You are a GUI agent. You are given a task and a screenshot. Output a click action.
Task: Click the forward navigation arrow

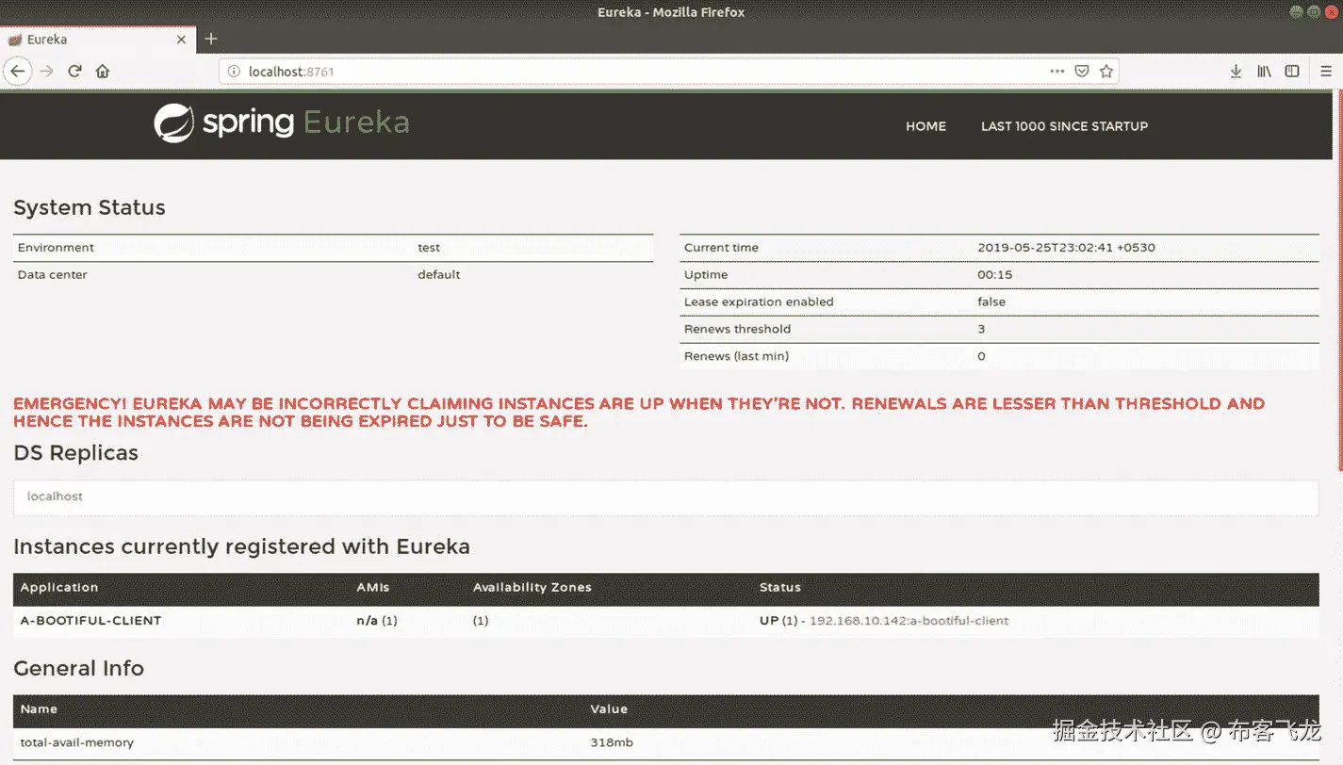pos(46,72)
